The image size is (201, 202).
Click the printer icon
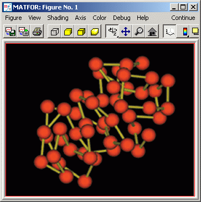[37, 32]
